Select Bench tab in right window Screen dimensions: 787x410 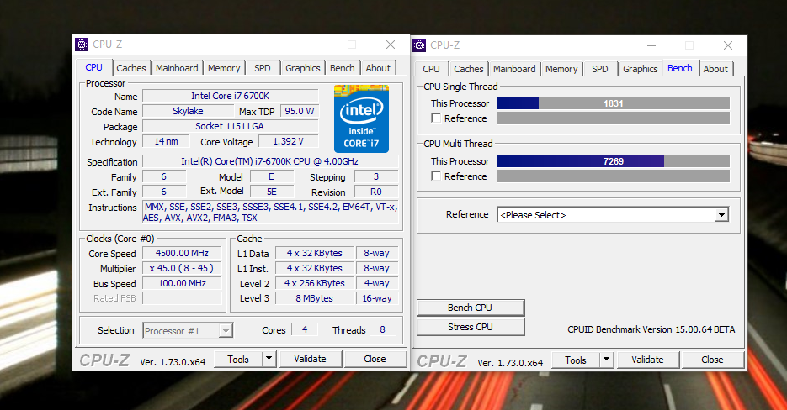click(x=680, y=68)
